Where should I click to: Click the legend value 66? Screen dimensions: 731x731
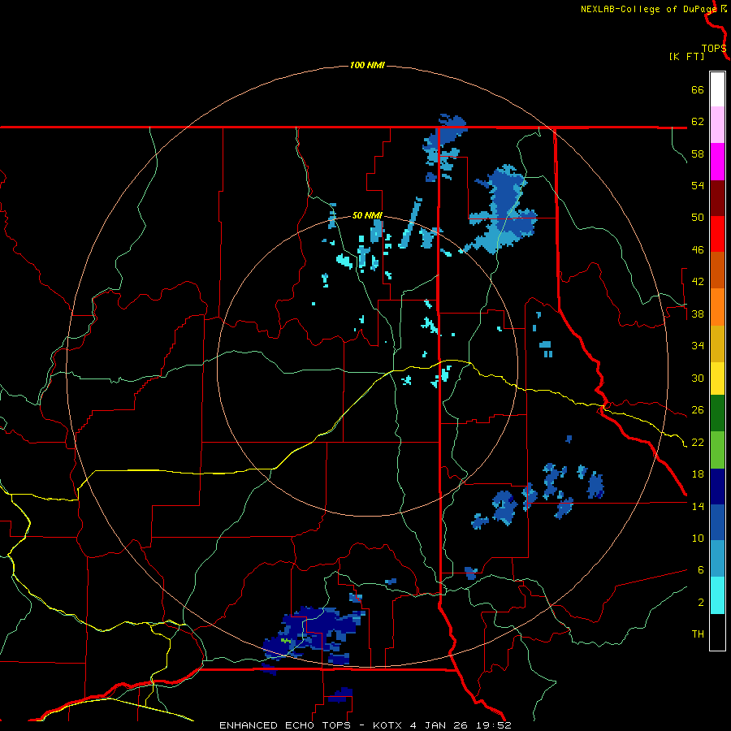coord(698,89)
